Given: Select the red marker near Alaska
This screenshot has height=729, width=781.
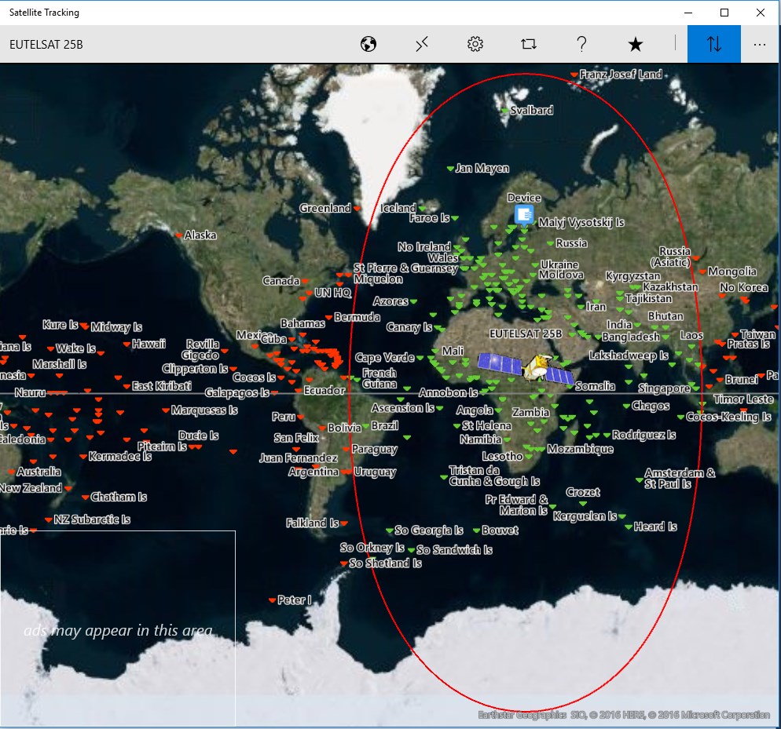Looking at the screenshot, I should pos(179,235).
